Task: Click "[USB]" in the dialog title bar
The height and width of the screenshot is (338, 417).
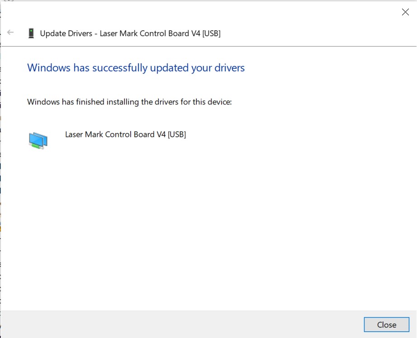Action: point(211,33)
